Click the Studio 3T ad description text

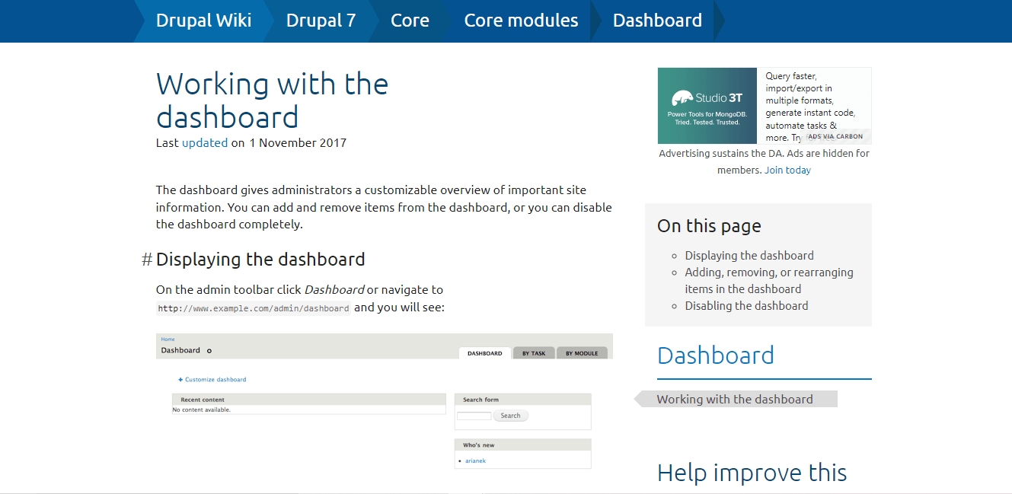coord(810,107)
